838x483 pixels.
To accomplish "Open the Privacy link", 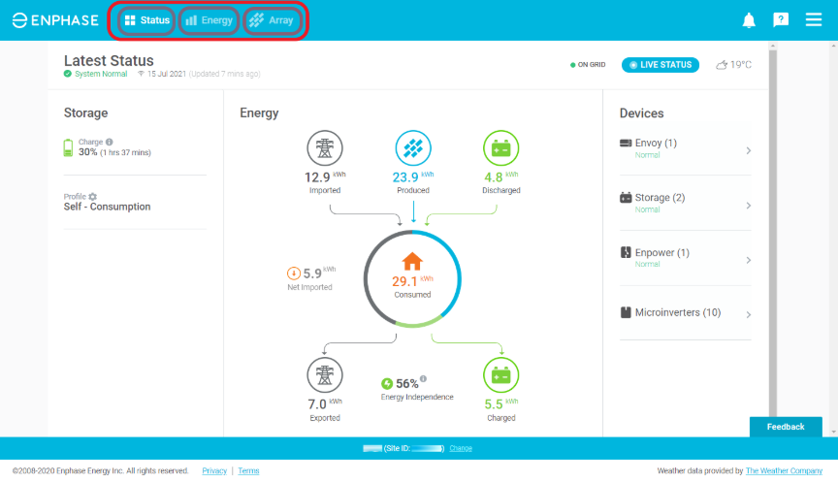I will [x=214, y=470].
